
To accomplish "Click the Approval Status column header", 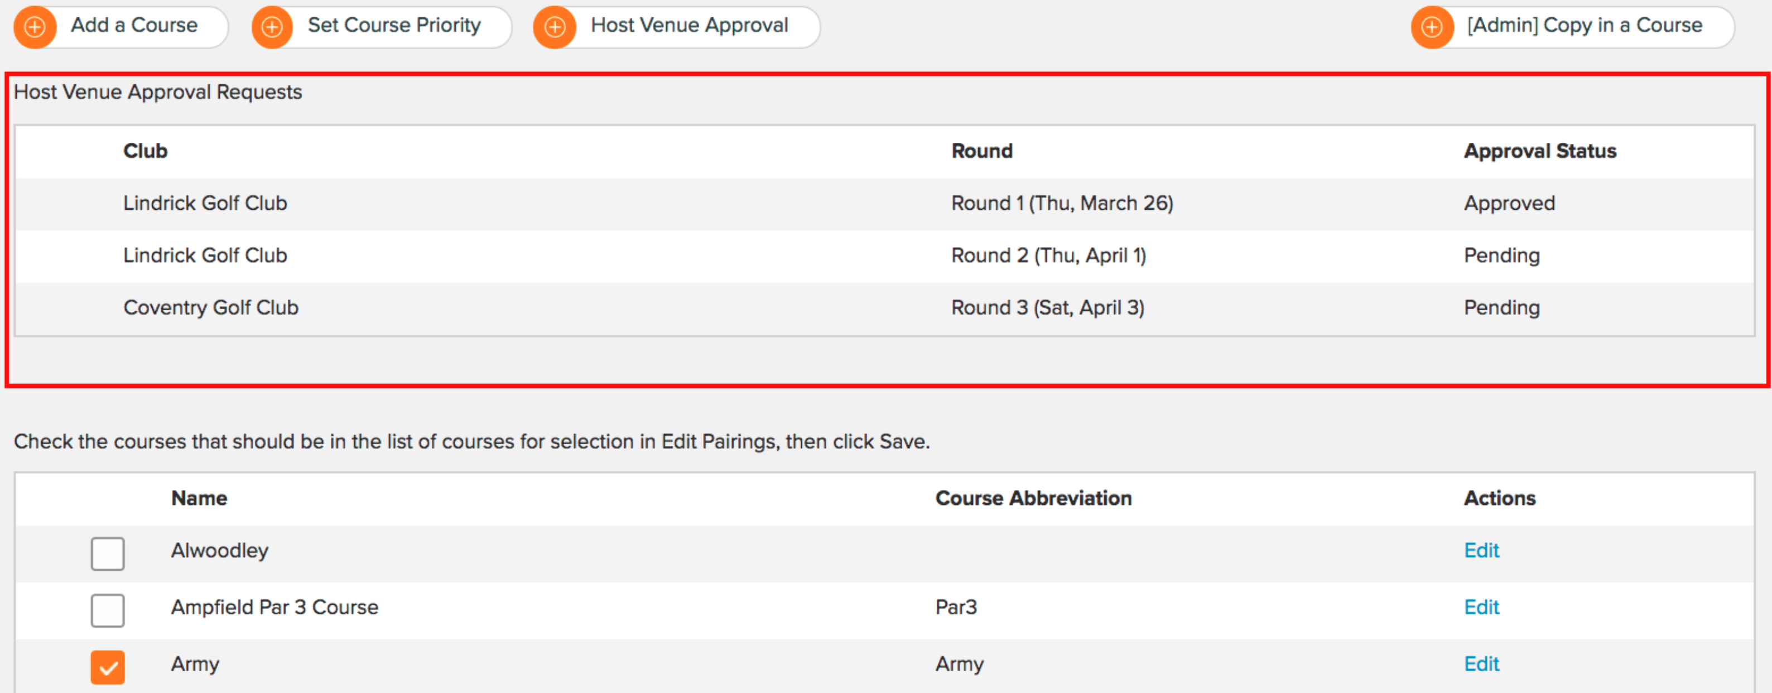I will tap(1539, 151).
